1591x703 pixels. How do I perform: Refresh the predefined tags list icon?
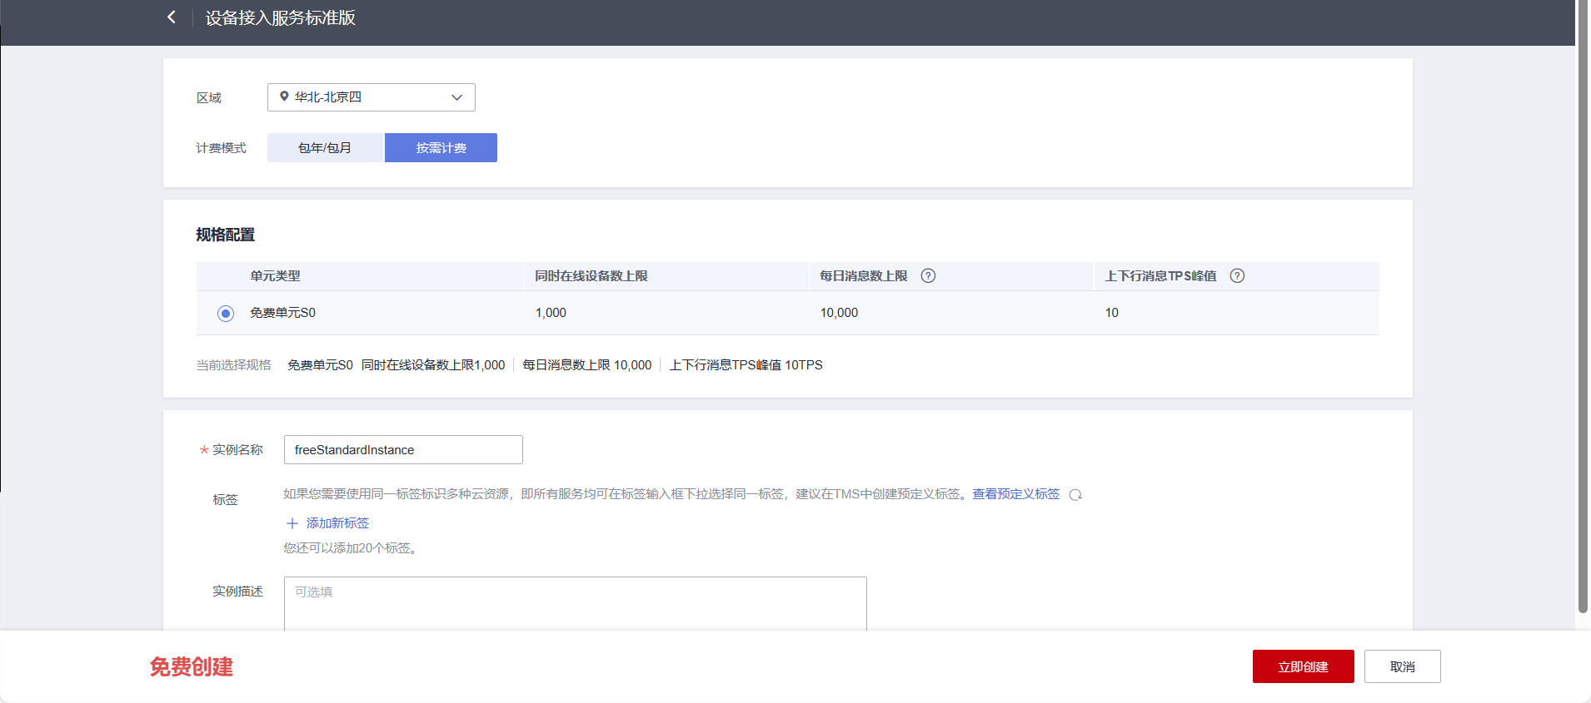(1075, 495)
